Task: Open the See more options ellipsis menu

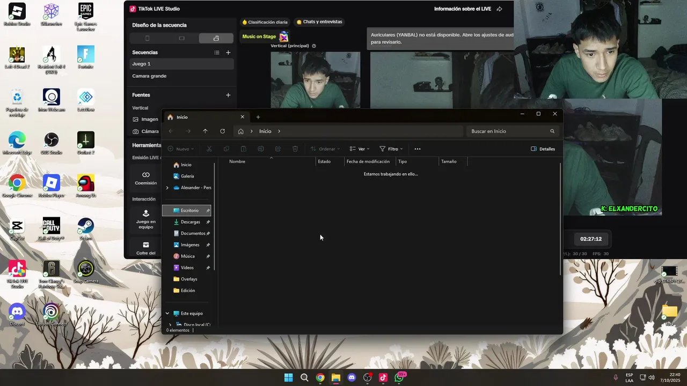Action: pyautogui.click(x=418, y=149)
